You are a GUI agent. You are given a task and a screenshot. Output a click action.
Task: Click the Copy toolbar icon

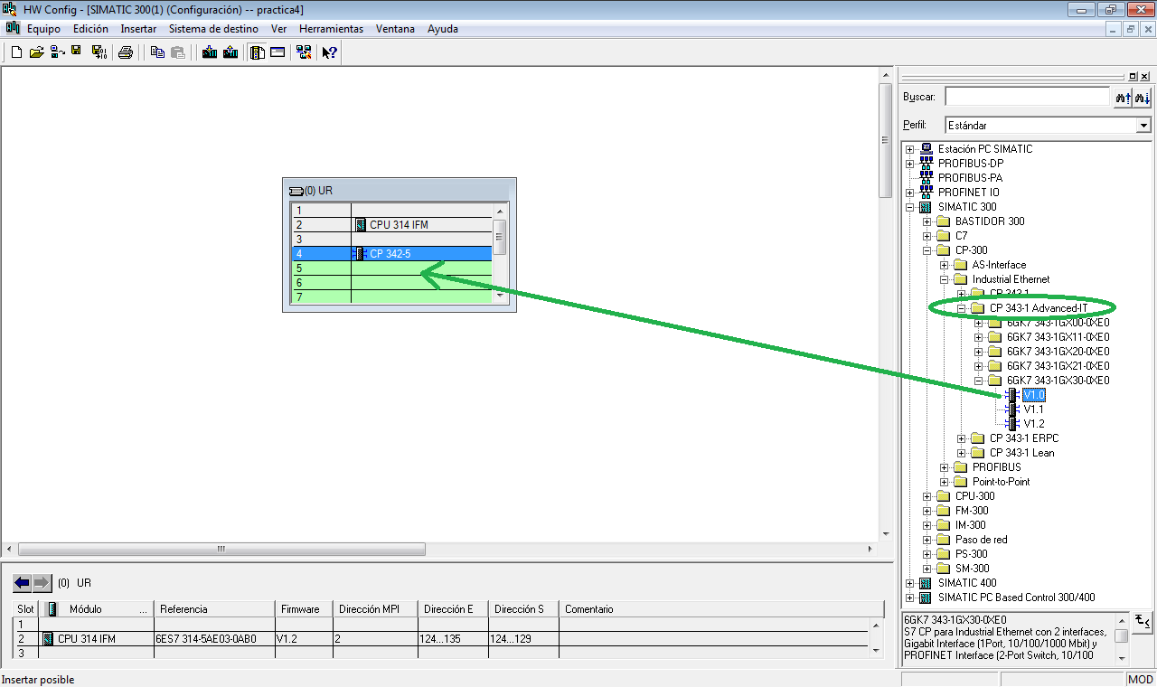(x=157, y=52)
